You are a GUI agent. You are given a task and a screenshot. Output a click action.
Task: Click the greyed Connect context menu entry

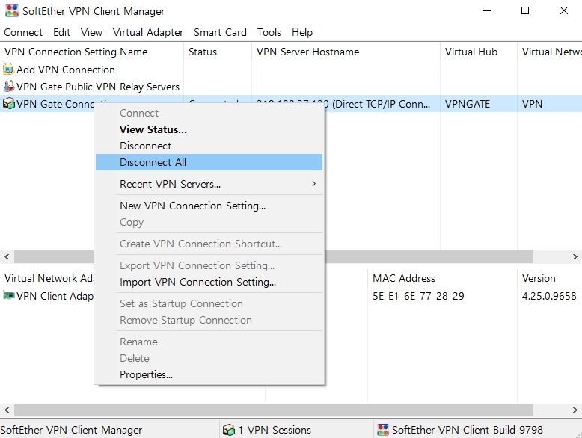(x=209, y=113)
